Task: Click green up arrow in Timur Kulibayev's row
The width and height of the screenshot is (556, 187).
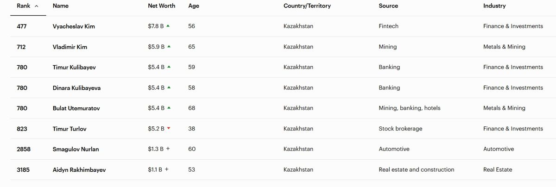Action: 169,67
